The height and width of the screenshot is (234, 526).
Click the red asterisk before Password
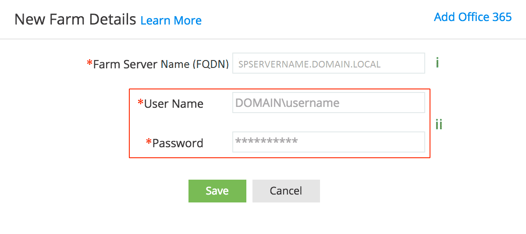tap(149, 142)
